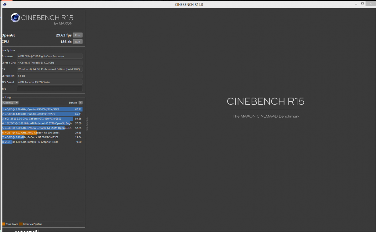Click the panel splitter grip handle

point(87,124)
